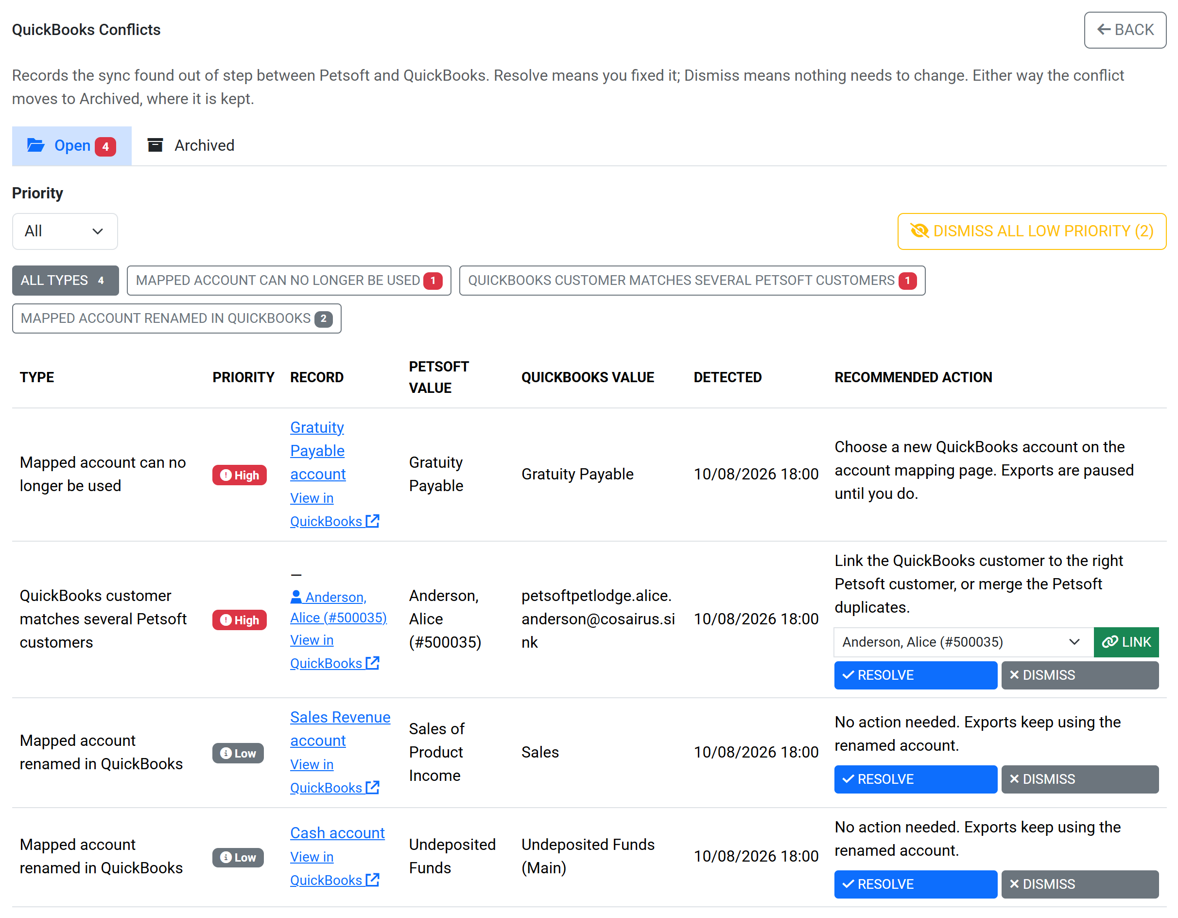The height and width of the screenshot is (918, 1178).
Task: Switch to the Archived tab
Action: (191, 145)
